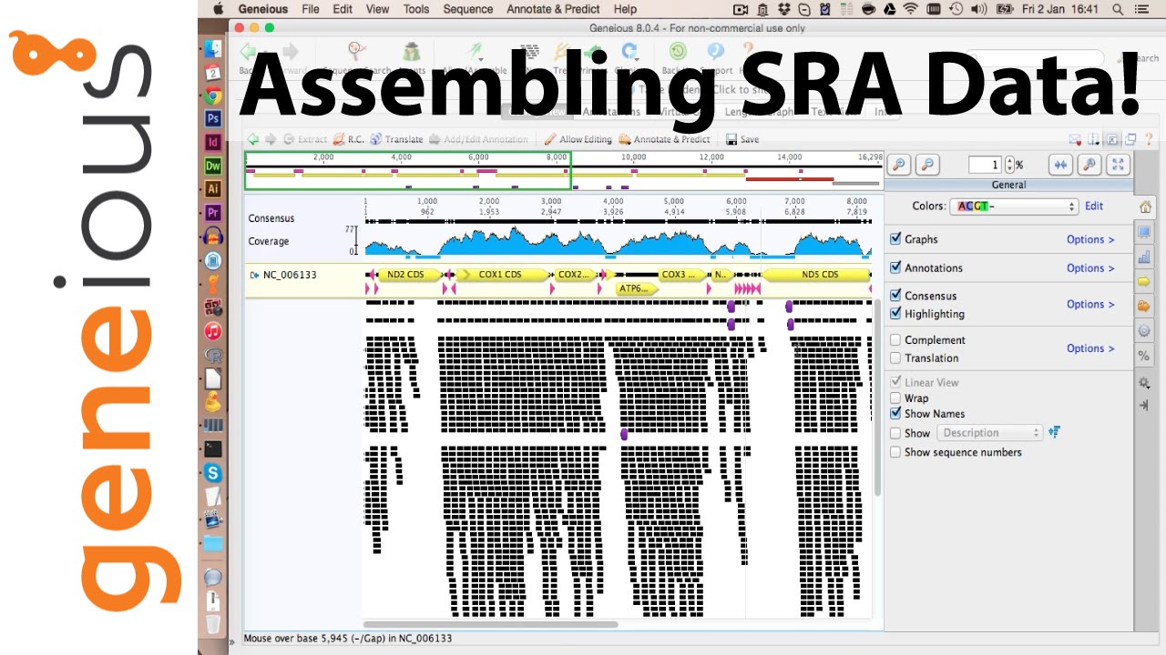Screen dimensions: 1166x655
Task: Click the Edit link next to Colors
Action: click(x=1094, y=206)
